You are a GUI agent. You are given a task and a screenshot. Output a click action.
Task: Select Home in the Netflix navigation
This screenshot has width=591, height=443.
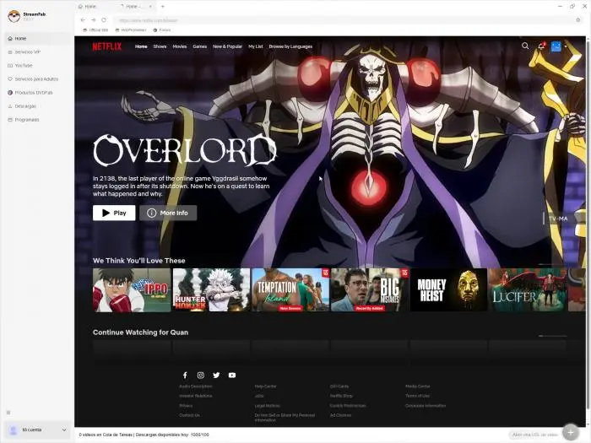tap(141, 46)
